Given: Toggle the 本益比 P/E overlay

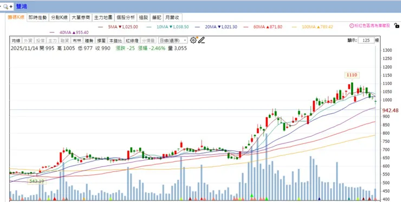Looking at the screenshot, I should (115, 41).
